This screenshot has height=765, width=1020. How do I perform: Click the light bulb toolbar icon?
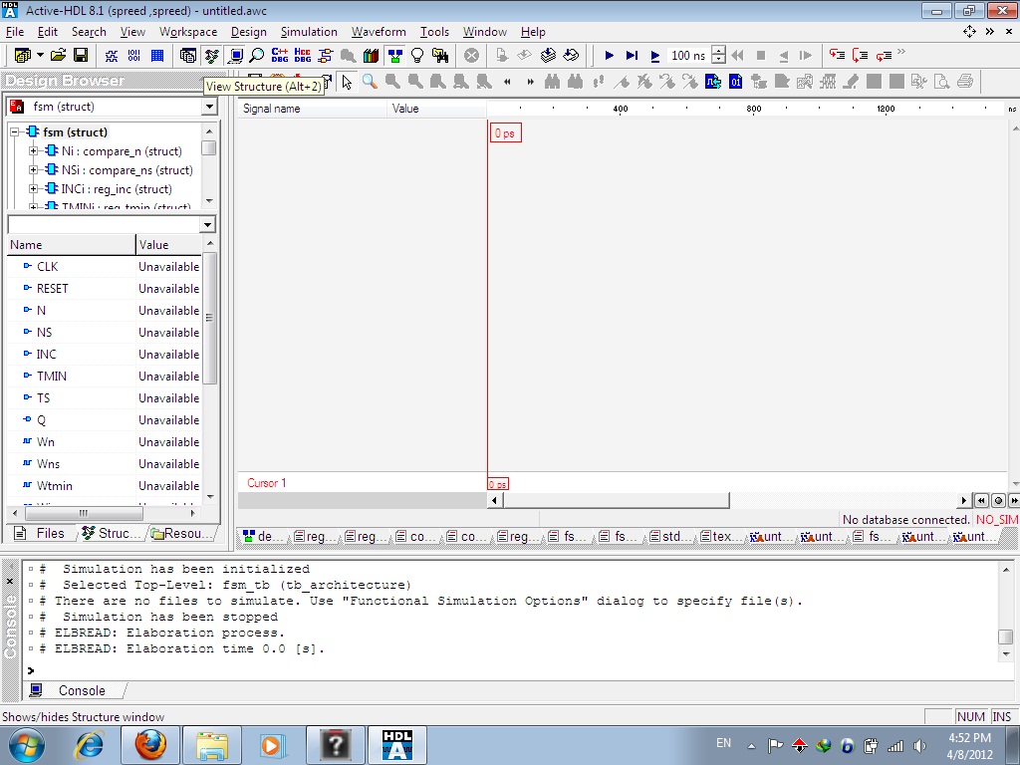417,56
